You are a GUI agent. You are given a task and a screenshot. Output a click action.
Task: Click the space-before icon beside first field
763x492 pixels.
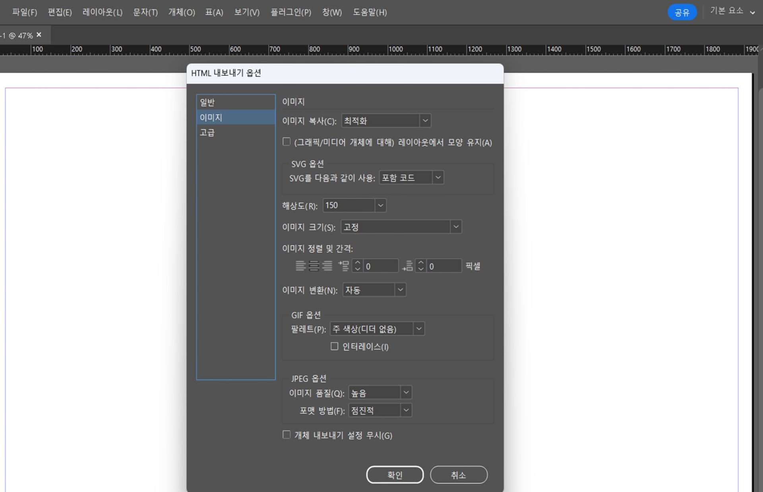point(343,266)
